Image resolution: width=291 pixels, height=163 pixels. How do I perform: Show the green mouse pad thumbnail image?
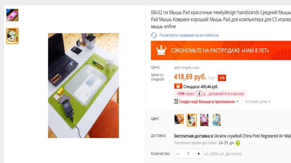coord(12,36)
